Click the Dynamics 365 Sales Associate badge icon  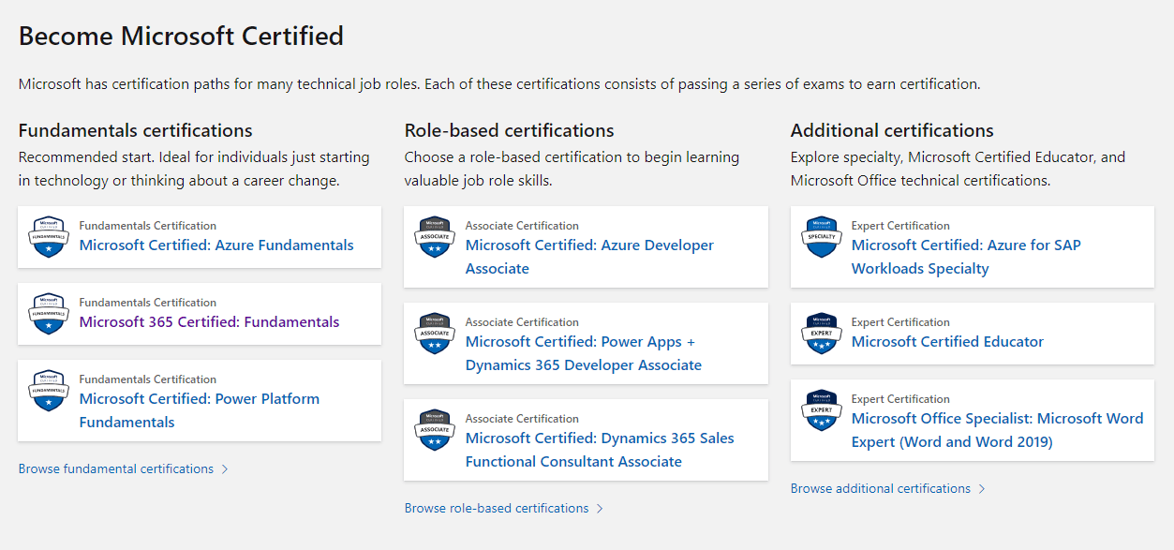coord(435,430)
